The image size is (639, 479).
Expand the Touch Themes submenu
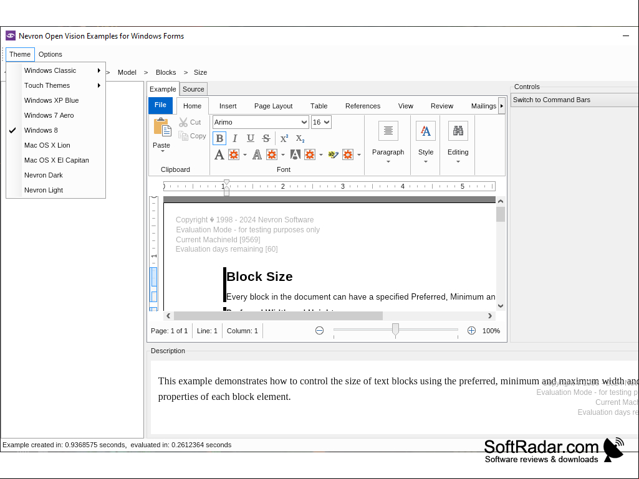pos(56,85)
